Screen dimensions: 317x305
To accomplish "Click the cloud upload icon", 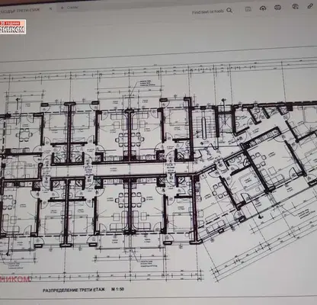I will coord(263,8).
